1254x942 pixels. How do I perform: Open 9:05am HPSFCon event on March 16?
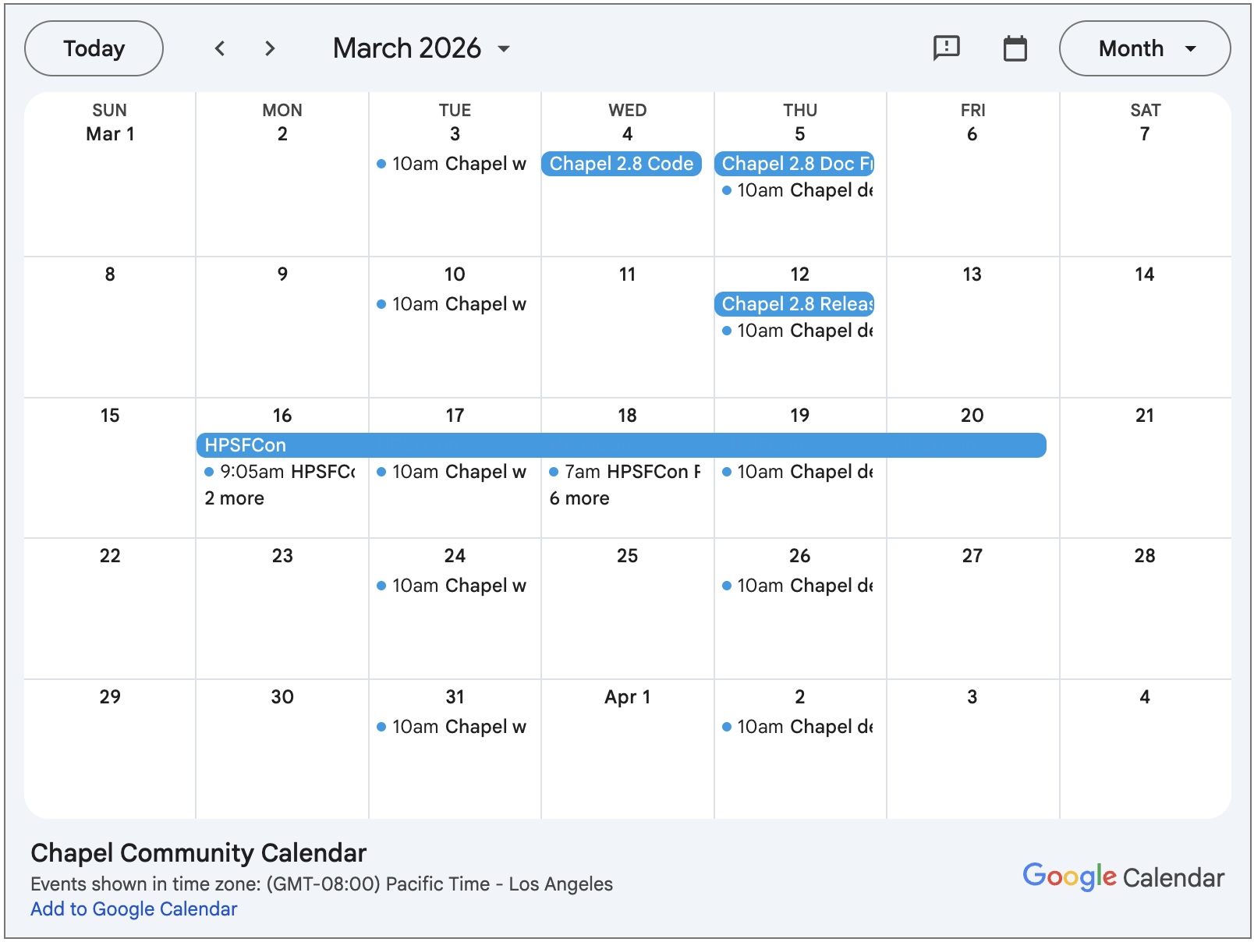pyautogui.click(x=281, y=472)
